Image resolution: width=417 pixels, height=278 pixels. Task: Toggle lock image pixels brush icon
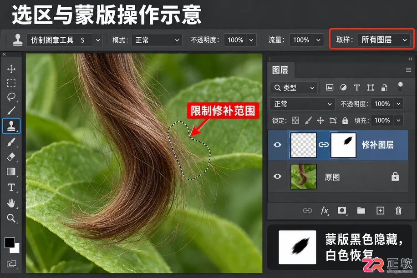308,121
